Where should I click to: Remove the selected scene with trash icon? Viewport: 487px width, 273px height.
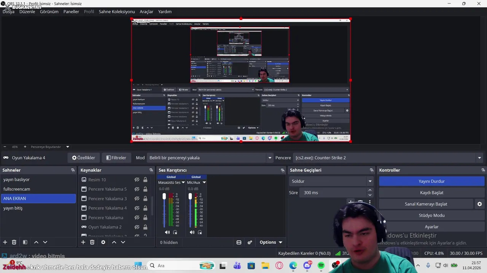tap(14, 242)
